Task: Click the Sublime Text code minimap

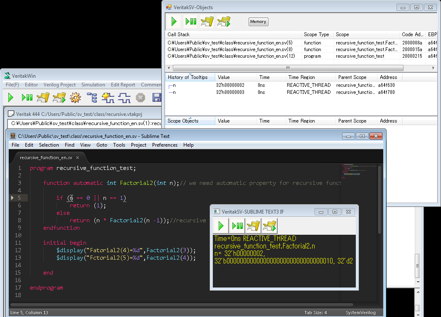Action: [359, 171]
